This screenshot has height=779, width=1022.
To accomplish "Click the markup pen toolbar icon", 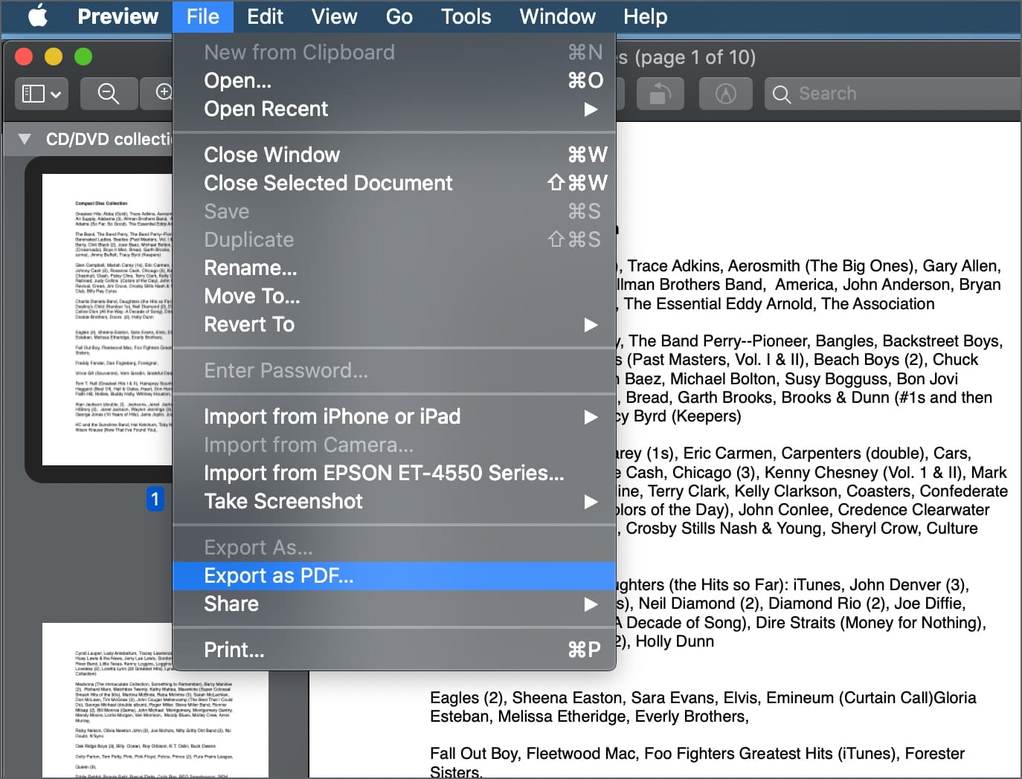I will pyautogui.click(x=725, y=94).
